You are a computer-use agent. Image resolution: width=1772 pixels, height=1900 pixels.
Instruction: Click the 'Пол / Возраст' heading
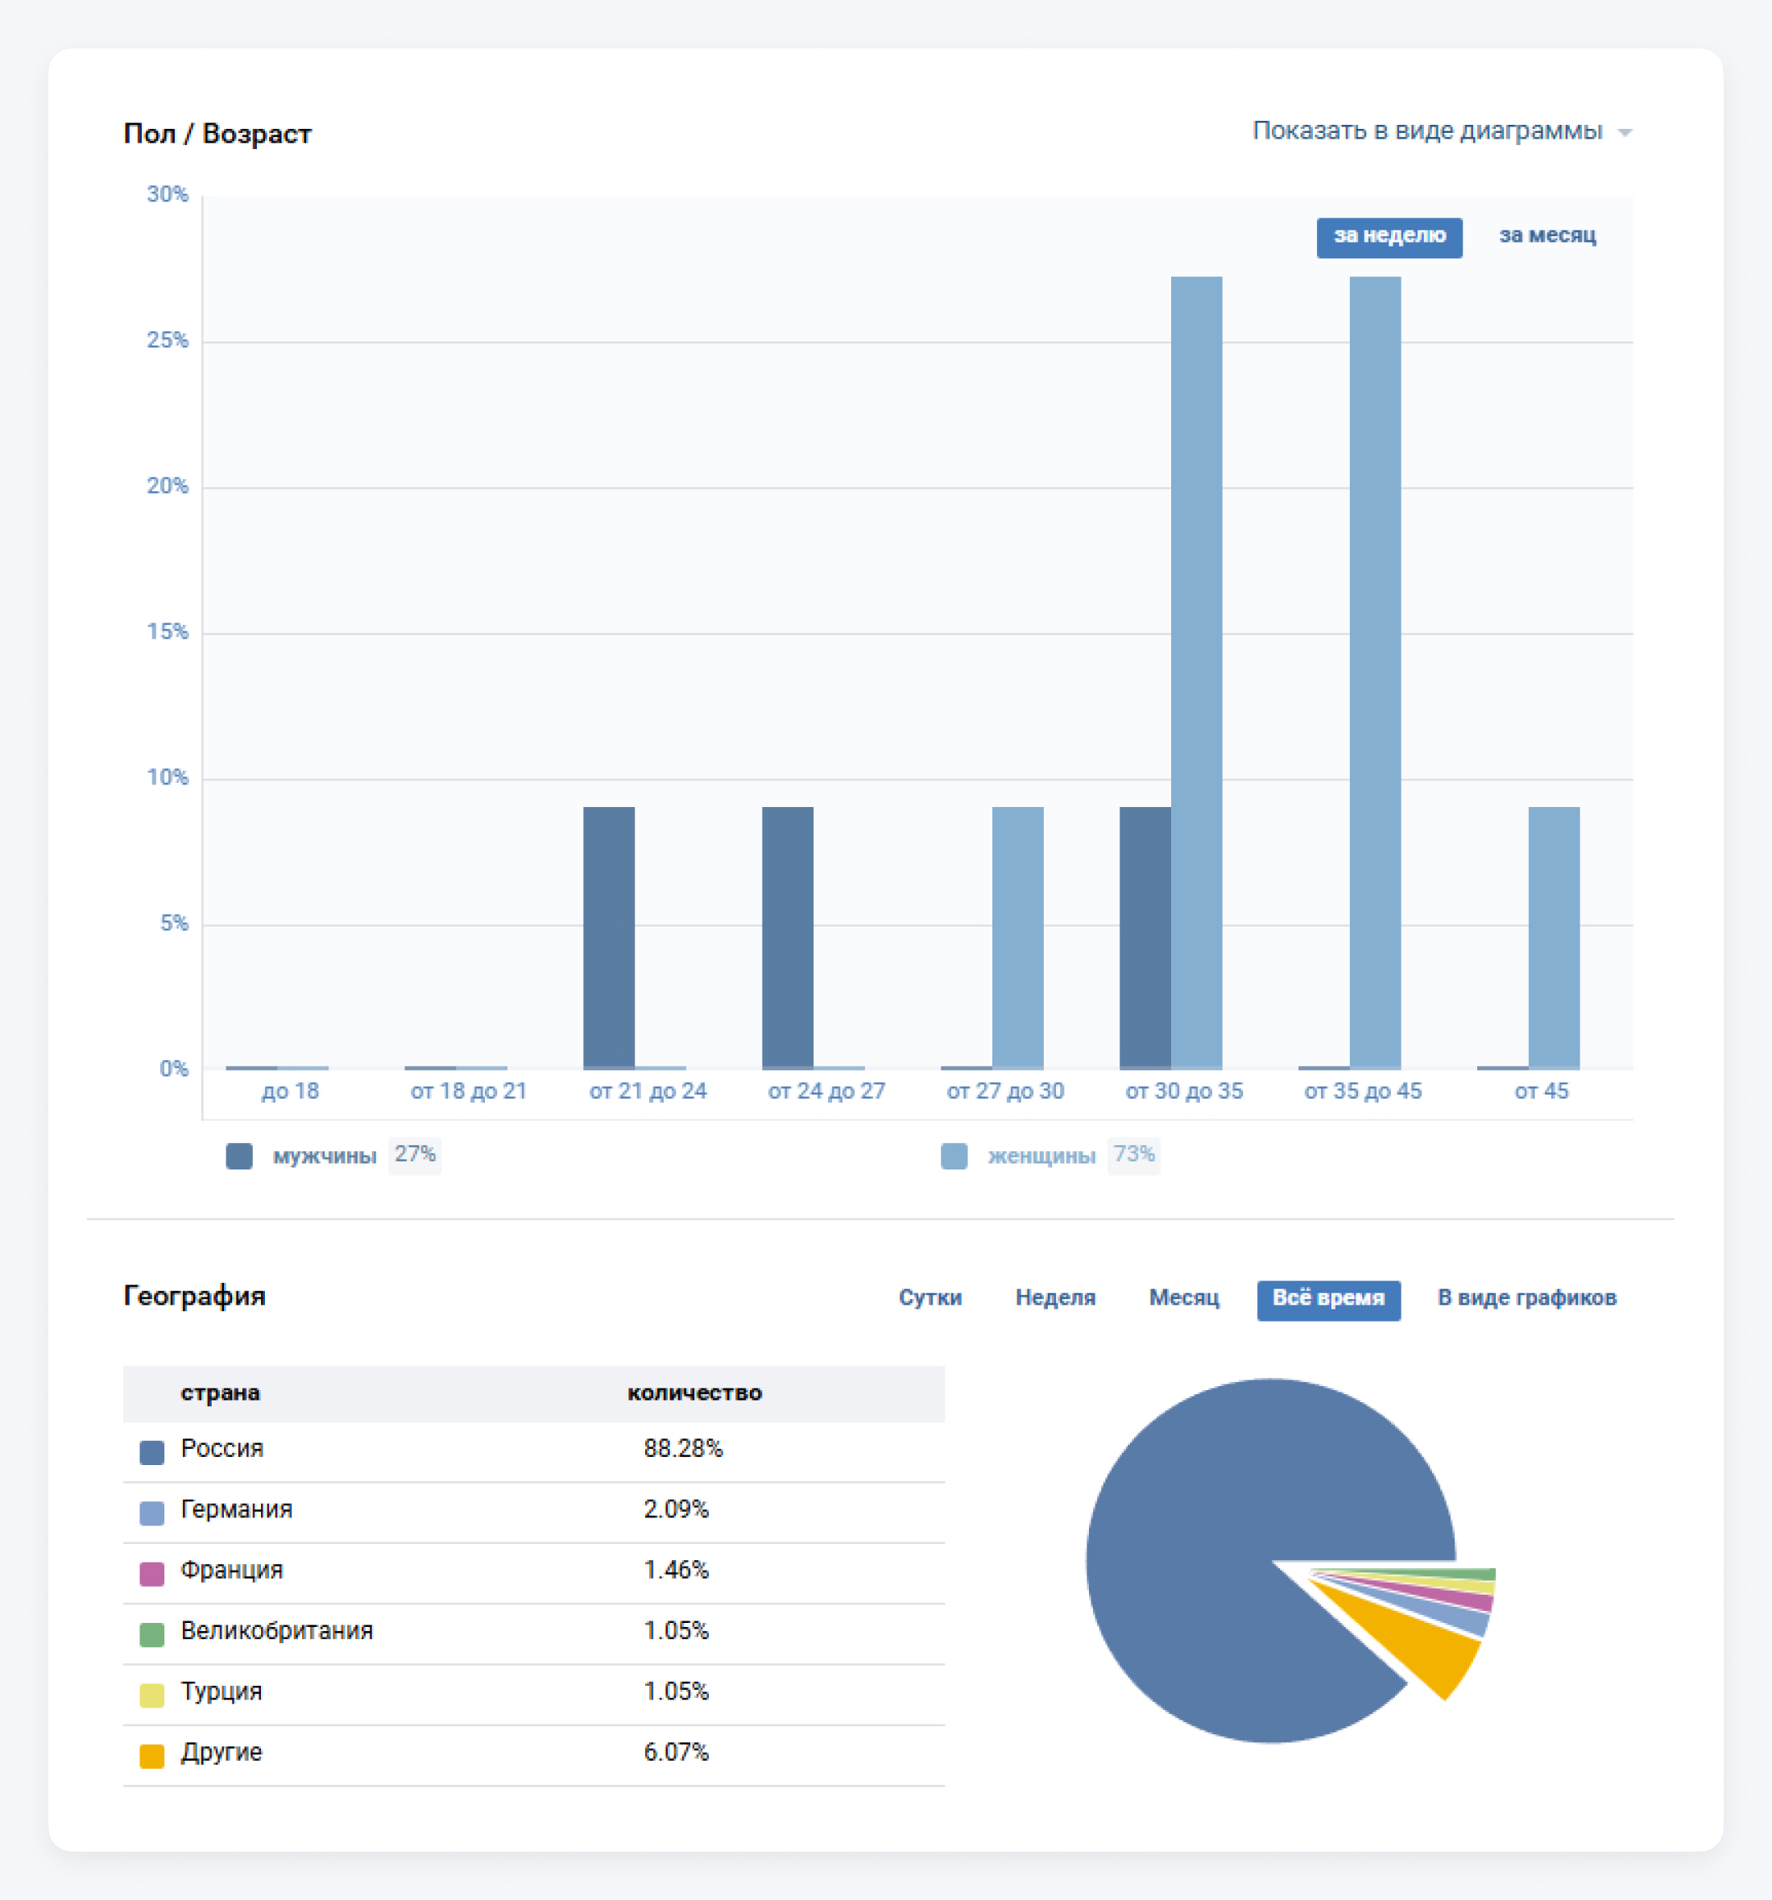point(217,134)
